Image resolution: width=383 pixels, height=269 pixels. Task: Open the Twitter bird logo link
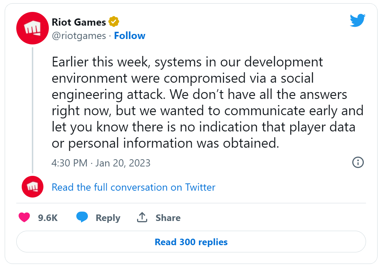pyautogui.click(x=358, y=20)
